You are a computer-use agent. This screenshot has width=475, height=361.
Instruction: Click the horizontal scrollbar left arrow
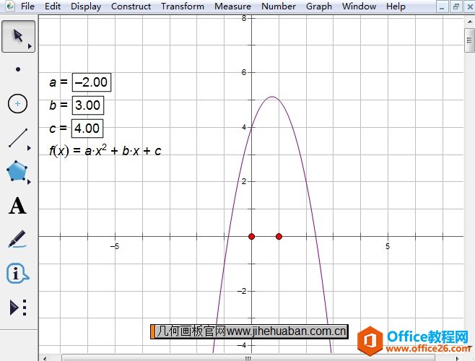pos(45,358)
